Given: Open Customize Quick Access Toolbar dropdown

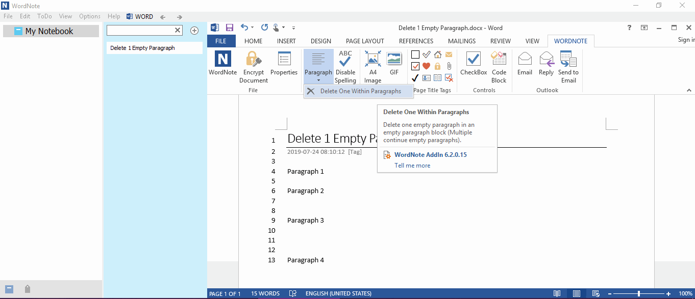Looking at the screenshot, I should coord(293,28).
